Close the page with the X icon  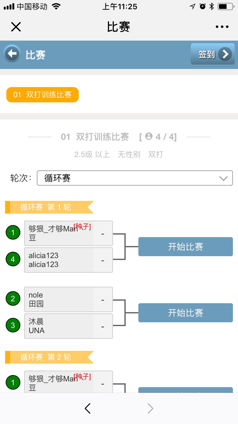pos(16,27)
